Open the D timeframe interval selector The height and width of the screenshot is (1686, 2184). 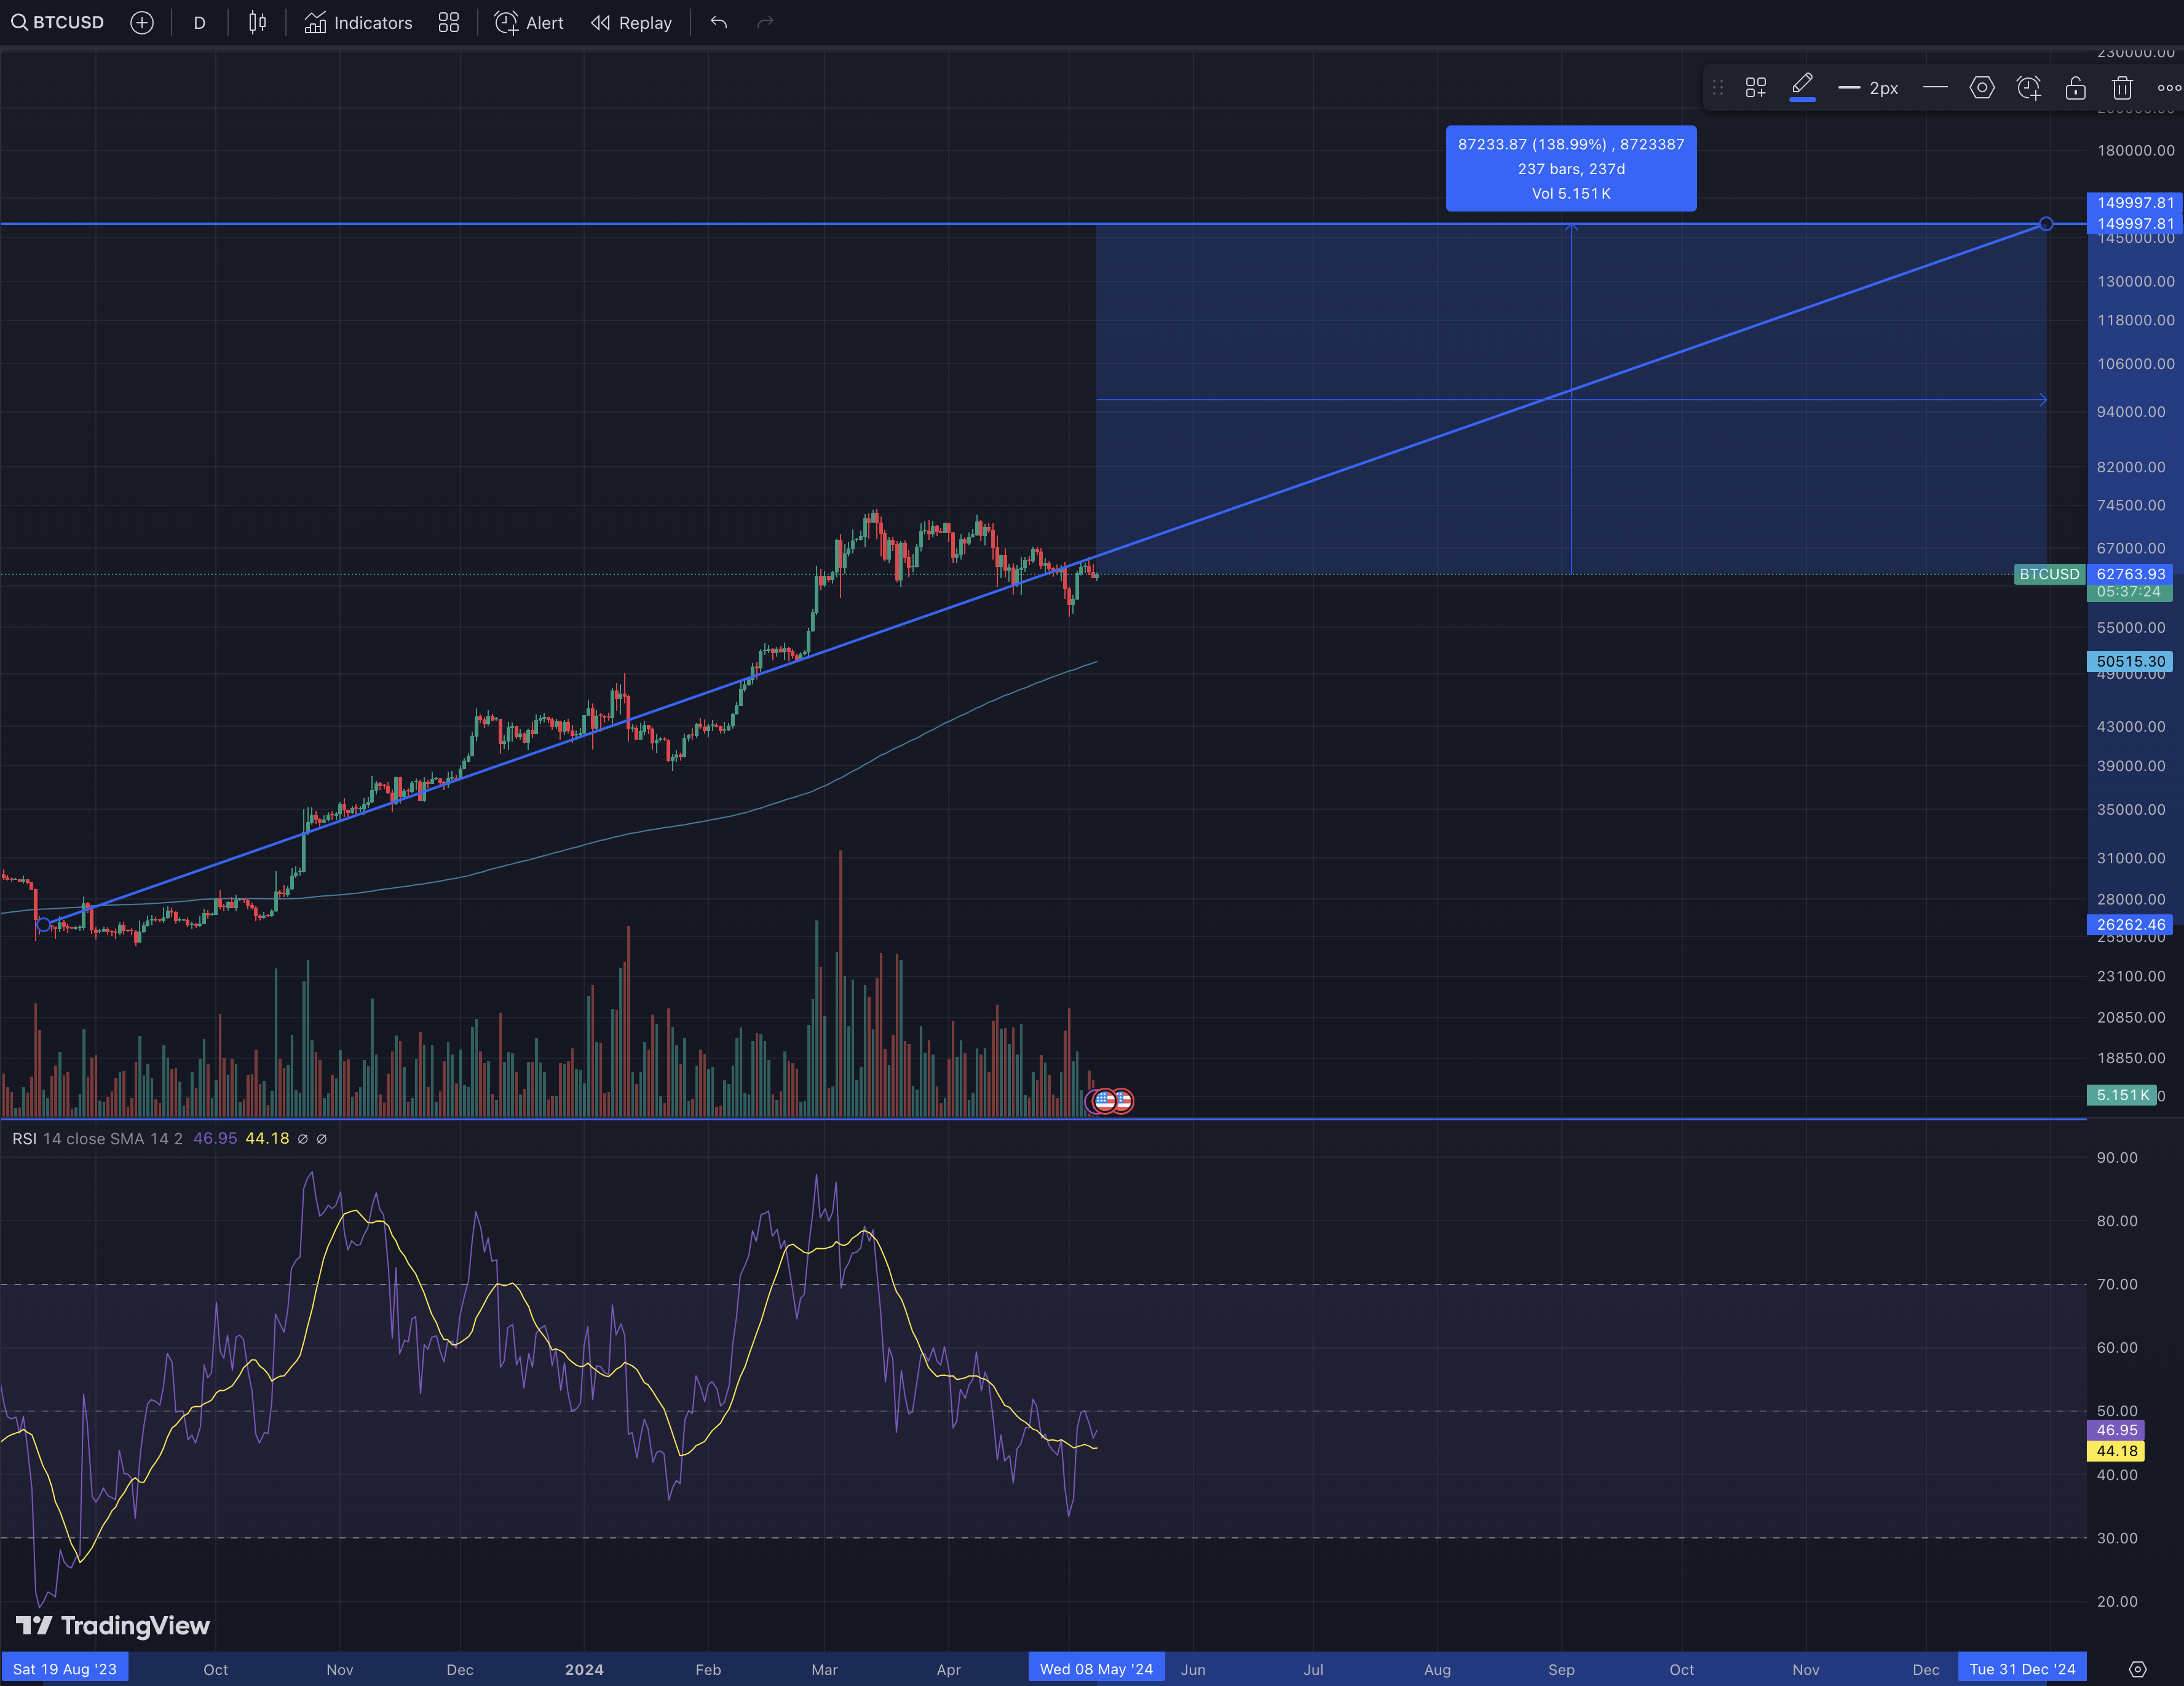pyautogui.click(x=199, y=22)
